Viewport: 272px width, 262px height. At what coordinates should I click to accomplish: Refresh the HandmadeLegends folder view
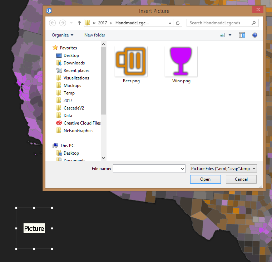coord(178,23)
